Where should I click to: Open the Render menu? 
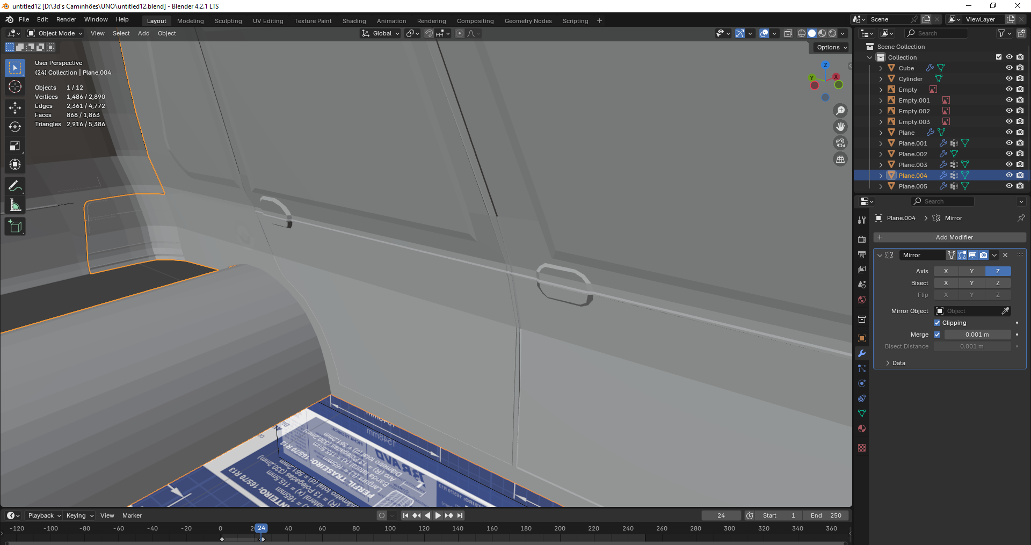click(x=66, y=19)
